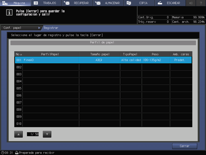The image size is (206, 155).
Task: Select empty profile row 004
Action: (x=103, y=81)
